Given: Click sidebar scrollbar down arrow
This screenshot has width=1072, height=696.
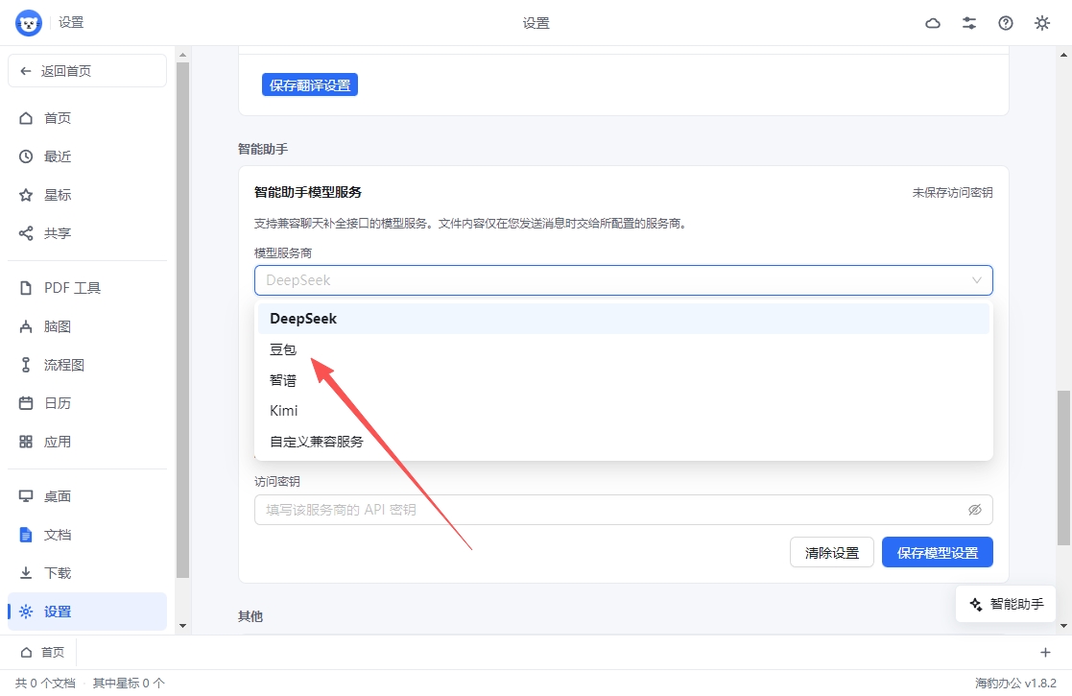Looking at the screenshot, I should click(x=182, y=626).
